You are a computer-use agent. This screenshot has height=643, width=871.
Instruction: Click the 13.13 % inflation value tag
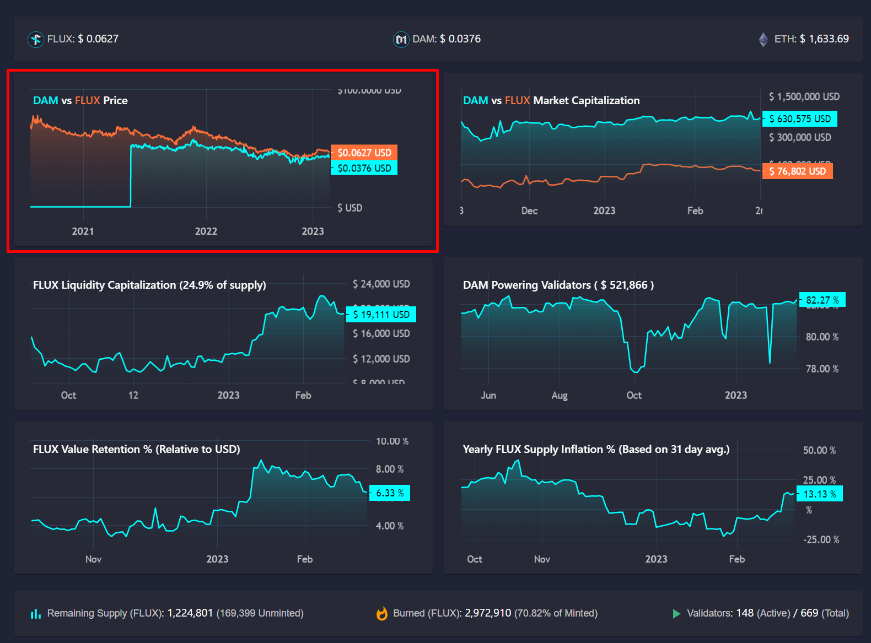819,494
